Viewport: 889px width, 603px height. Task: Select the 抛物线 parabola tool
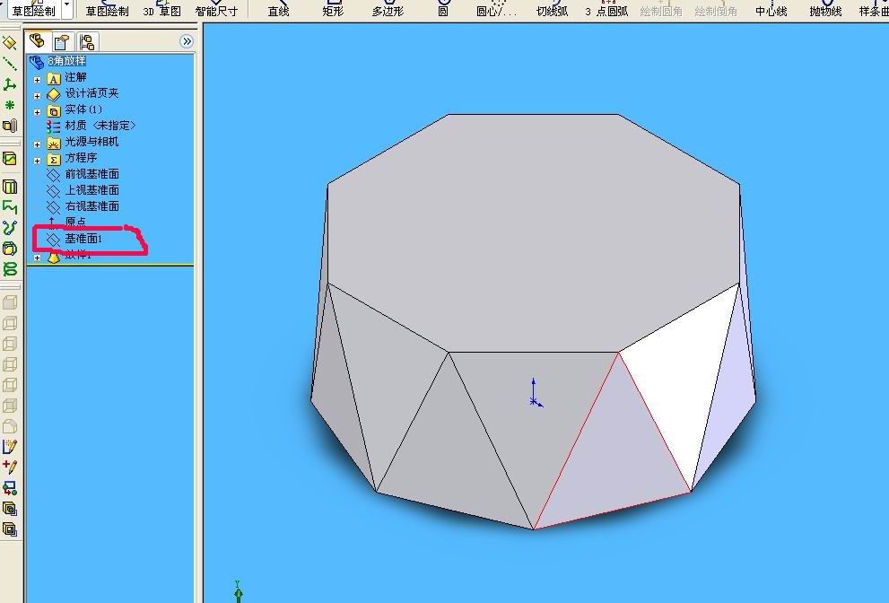pyautogui.click(x=825, y=9)
